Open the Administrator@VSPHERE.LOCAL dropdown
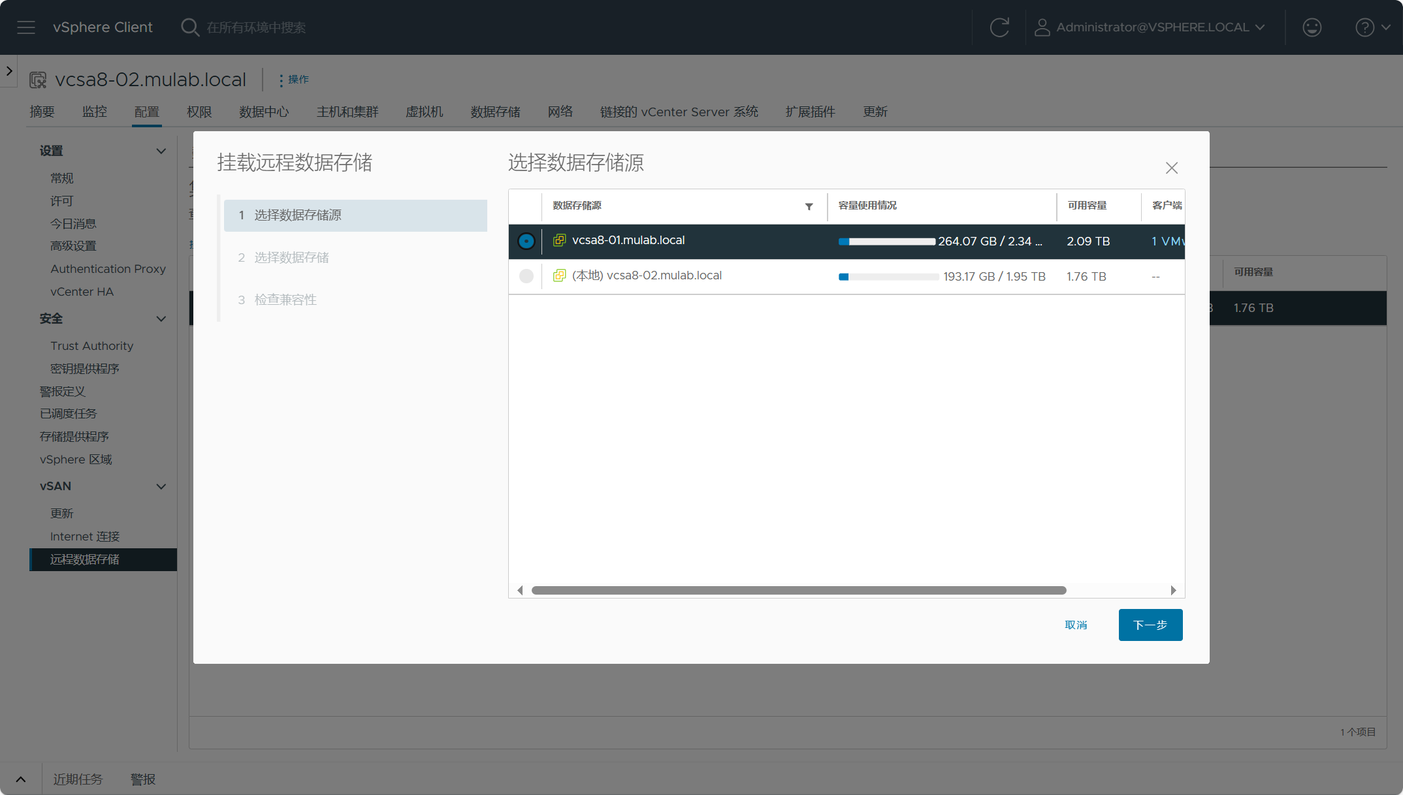Viewport: 1403px width, 795px height. [x=1159, y=27]
